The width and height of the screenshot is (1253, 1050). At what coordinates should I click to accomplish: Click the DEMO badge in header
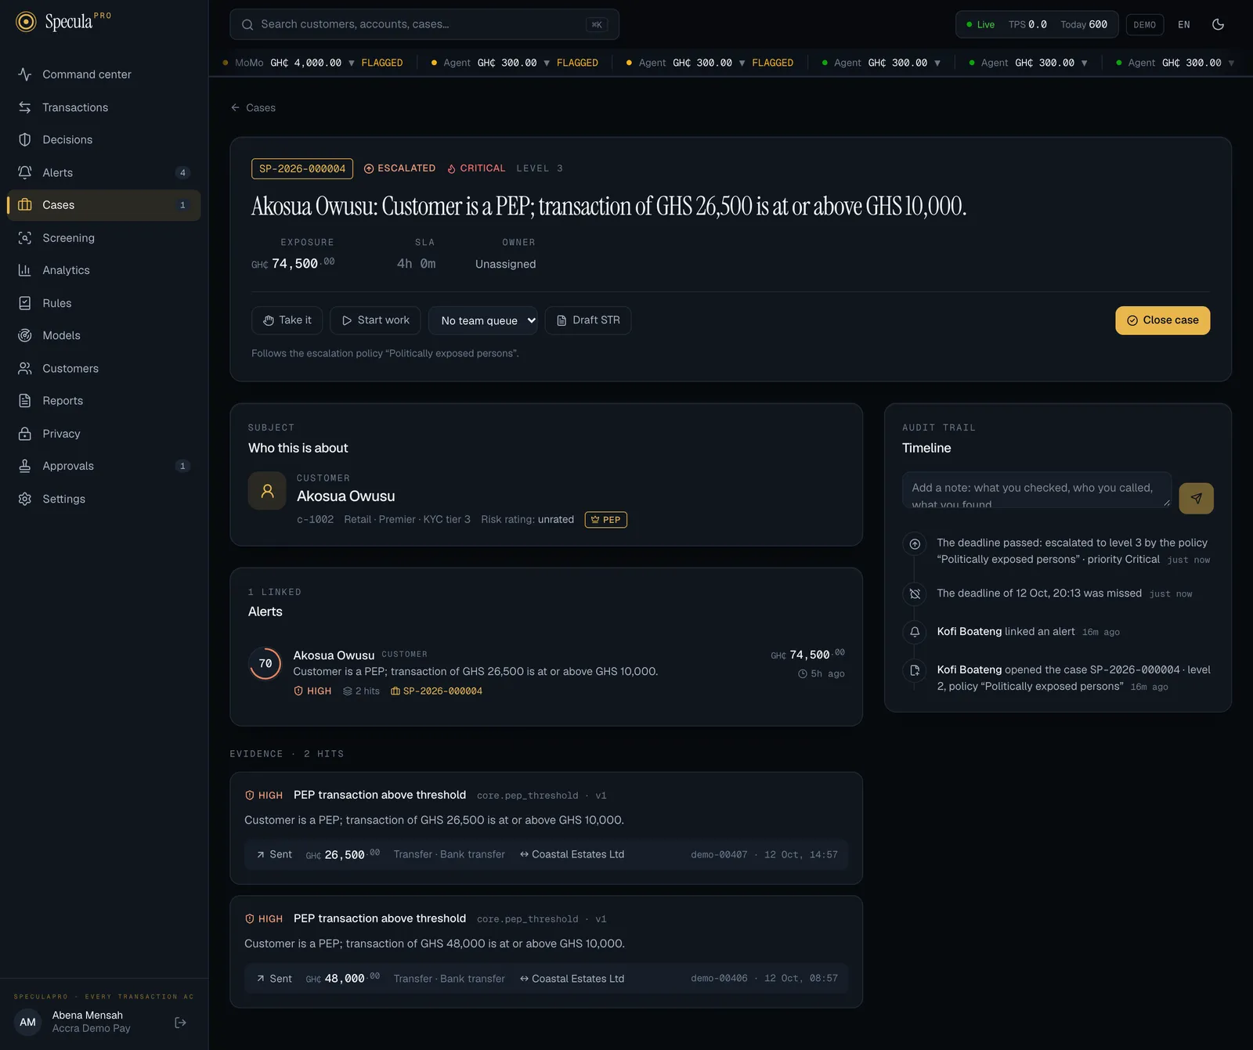pos(1145,24)
